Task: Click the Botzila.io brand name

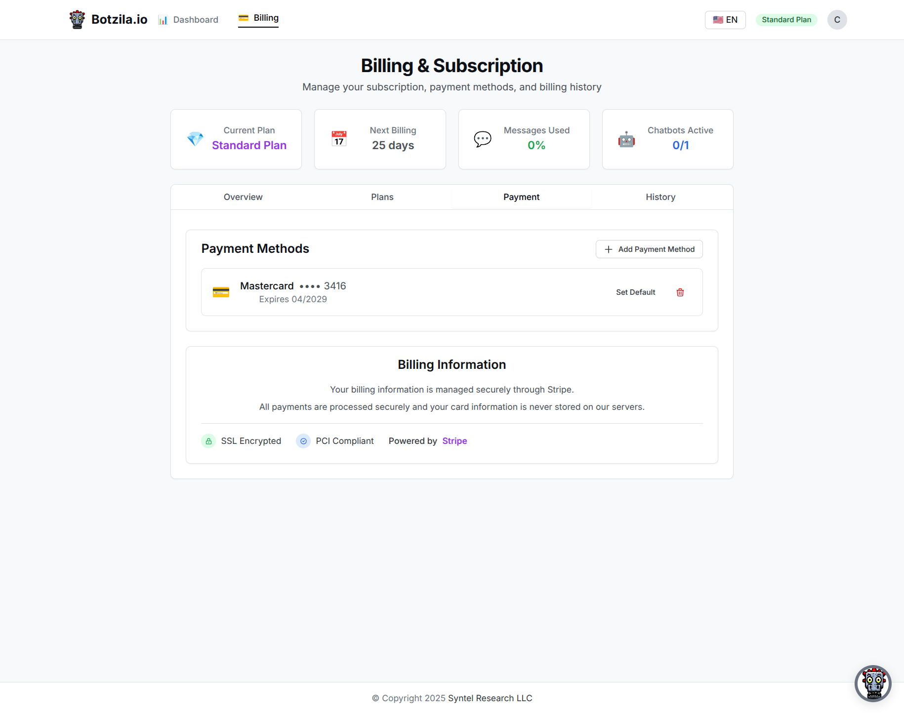Action: tap(120, 20)
